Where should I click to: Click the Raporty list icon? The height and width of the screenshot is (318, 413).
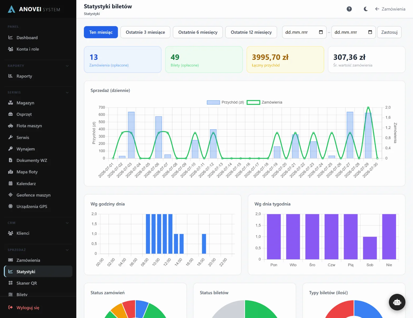(x=11, y=76)
